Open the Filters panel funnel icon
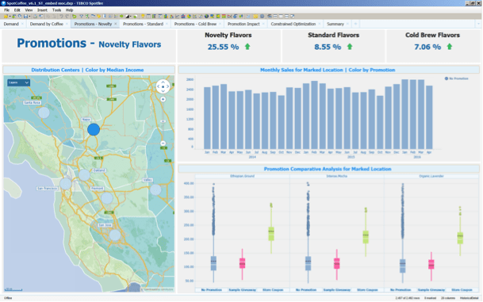 (x=82, y=17)
